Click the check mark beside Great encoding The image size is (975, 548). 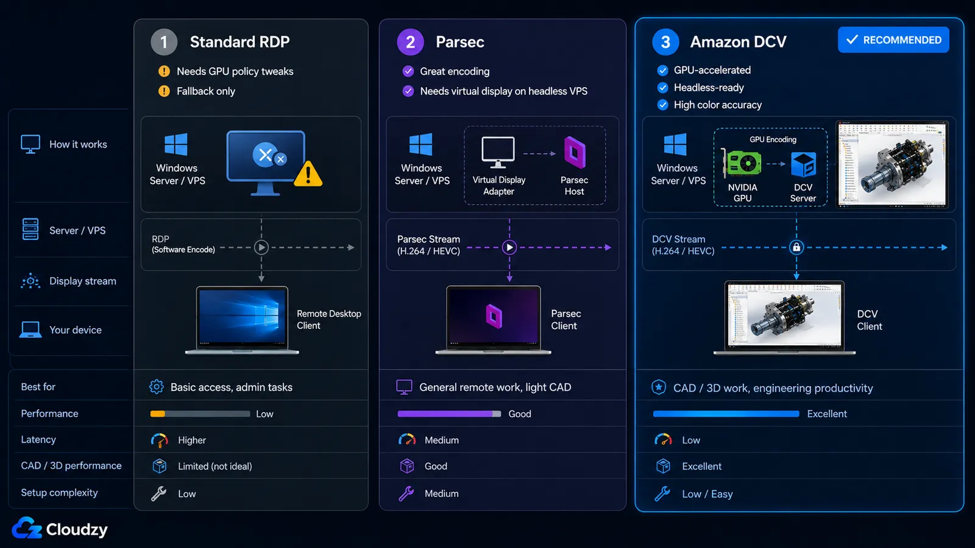tap(408, 71)
